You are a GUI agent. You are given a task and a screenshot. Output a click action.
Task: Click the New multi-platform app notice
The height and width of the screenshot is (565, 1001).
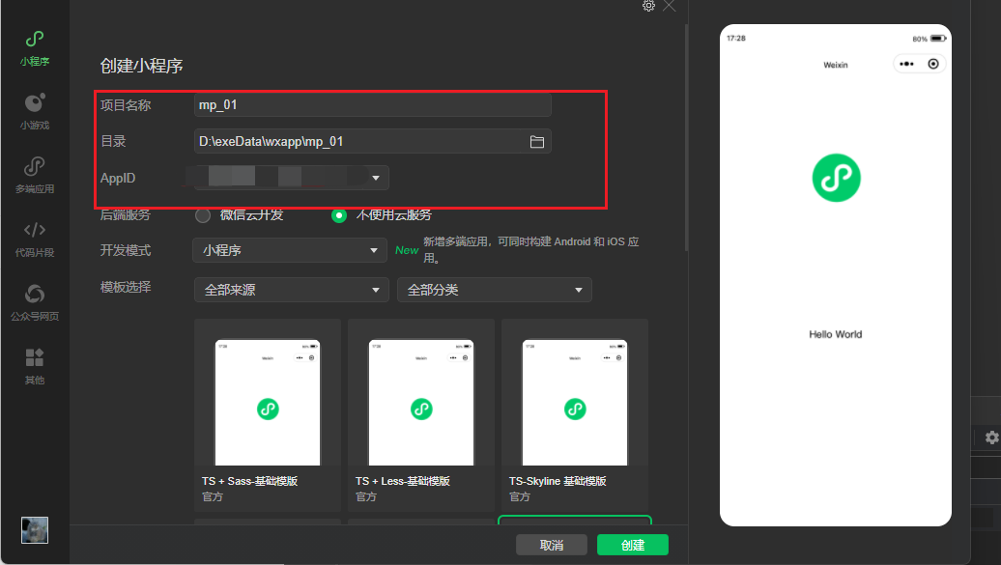(517, 250)
